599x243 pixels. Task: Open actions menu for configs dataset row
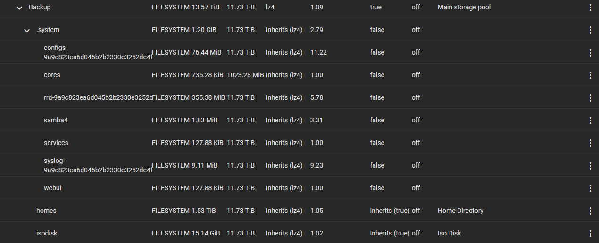click(x=590, y=53)
